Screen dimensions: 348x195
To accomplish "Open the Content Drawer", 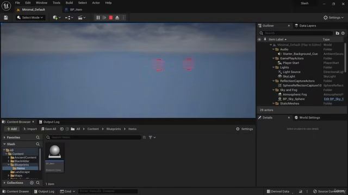I will click(x=16, y=191).
